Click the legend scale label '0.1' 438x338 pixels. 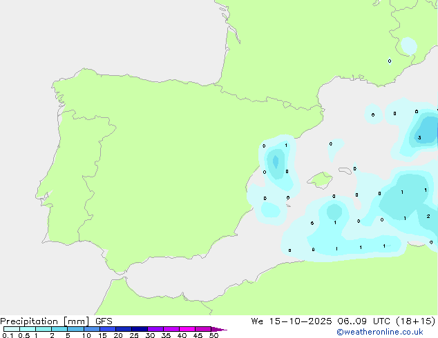pos(8,335)
